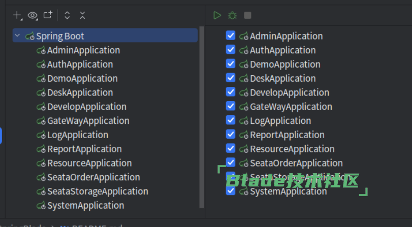Uncheck the ReportApplication checkbox
Viewport: 412px width, 227px height.
(x=231, y=134)
